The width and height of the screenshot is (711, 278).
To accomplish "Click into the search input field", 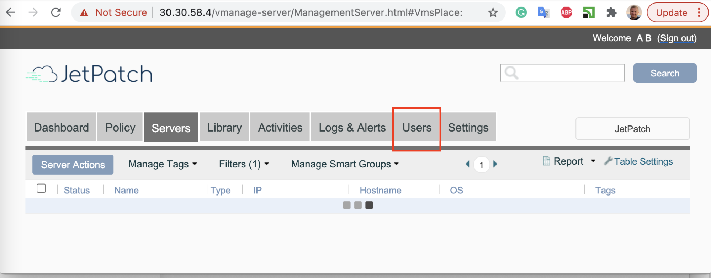I will point(569,73).
